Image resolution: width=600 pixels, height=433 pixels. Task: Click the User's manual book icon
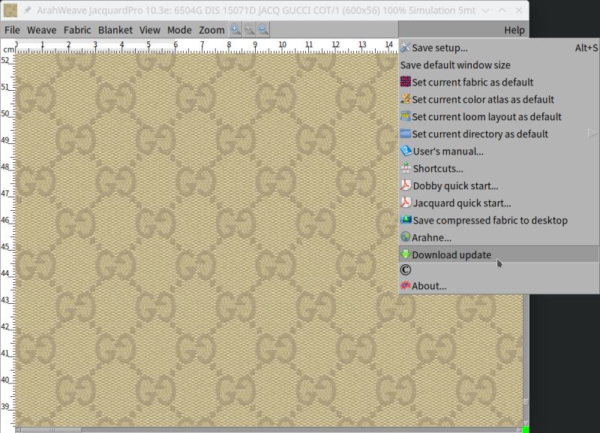click(406, 151)
